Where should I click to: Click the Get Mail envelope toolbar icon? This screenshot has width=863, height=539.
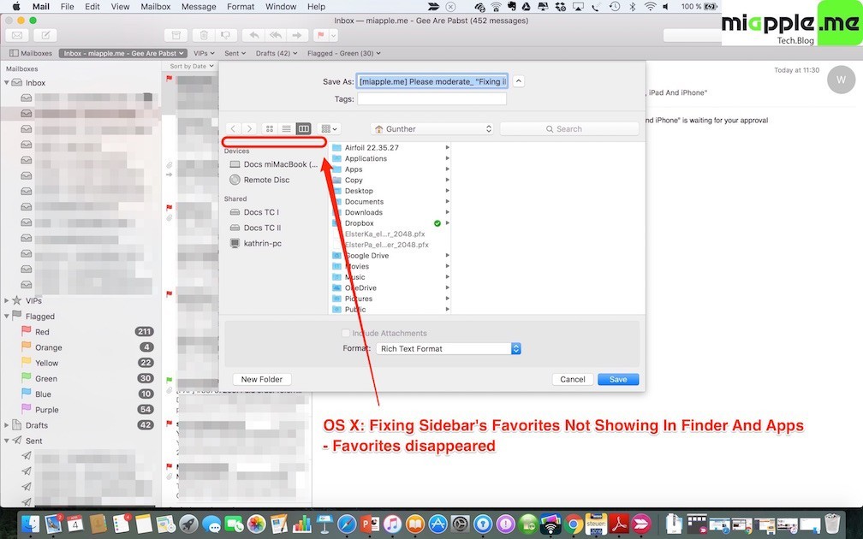17,35
